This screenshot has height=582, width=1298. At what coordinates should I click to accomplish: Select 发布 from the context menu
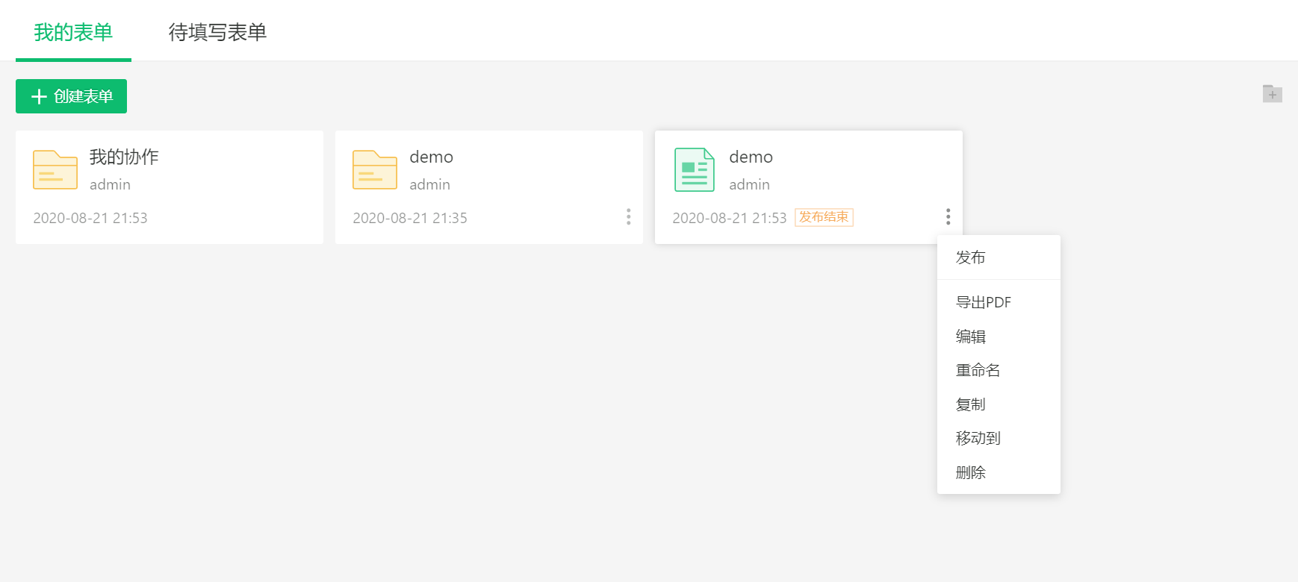point(999,257)
